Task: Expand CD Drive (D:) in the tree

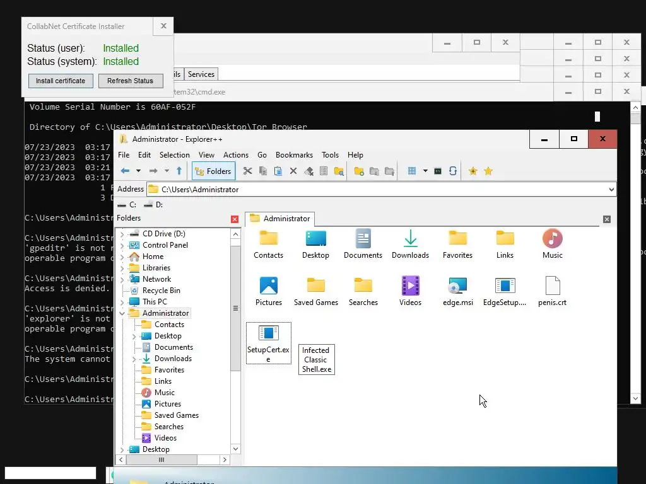Action: coord(122,234)
